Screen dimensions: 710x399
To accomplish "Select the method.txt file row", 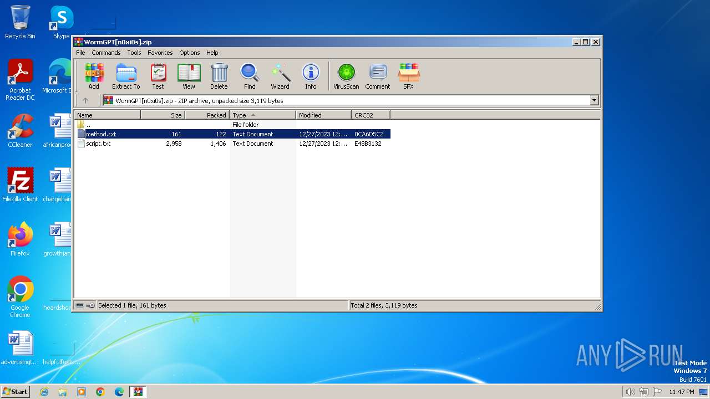I will (x=233, y=134).
